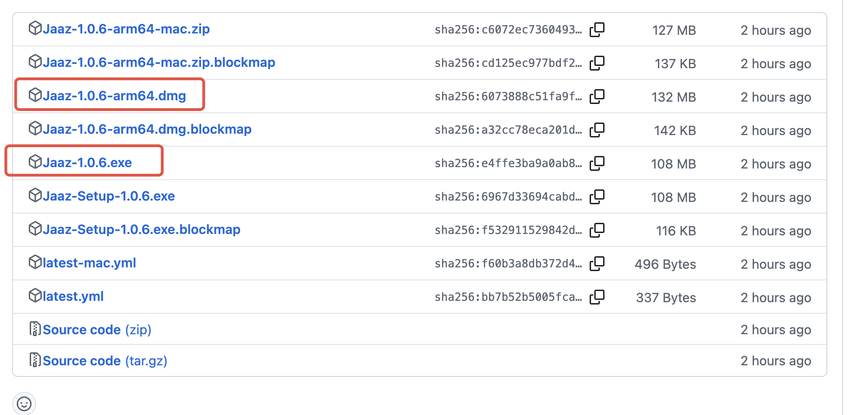Download Source code (tar.gz)
The image size is (858, 415).
tap(105, 361)
